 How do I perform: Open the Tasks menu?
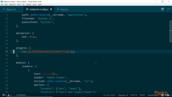[35, 4]
